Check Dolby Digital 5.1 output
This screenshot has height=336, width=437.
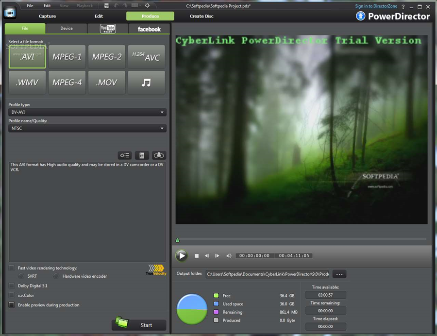(11, 286)
